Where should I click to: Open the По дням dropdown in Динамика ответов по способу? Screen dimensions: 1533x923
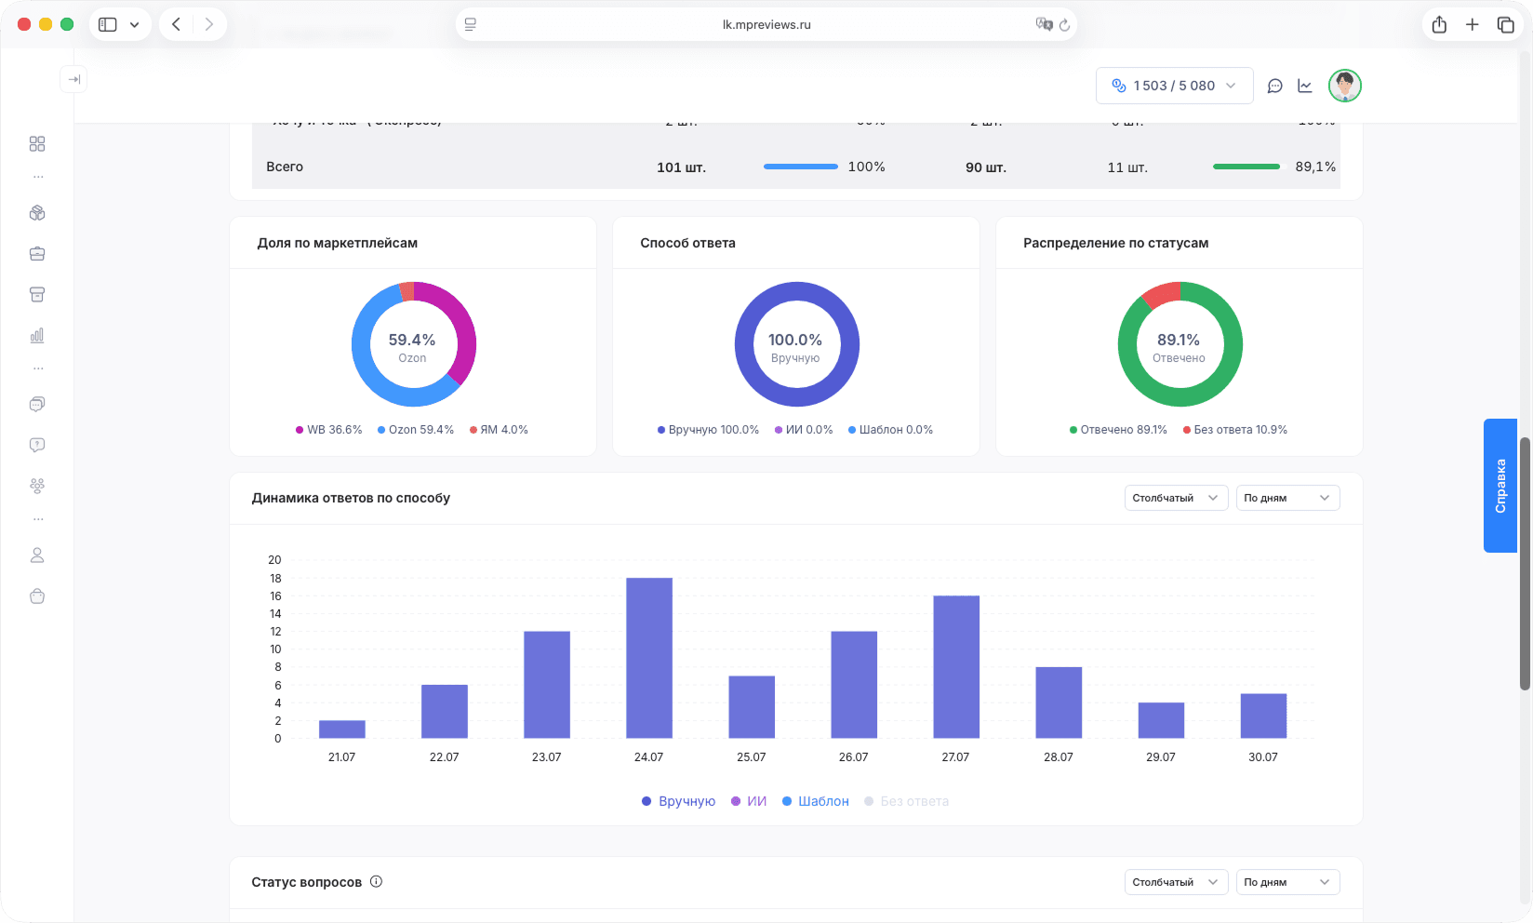pyautogui.click(x=1287, y=498)
